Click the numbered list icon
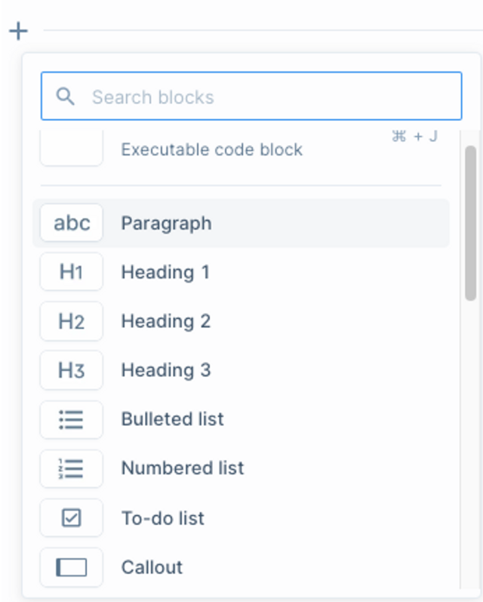The height and width of the screenshot is (602, 483). (x=72, y=468)
